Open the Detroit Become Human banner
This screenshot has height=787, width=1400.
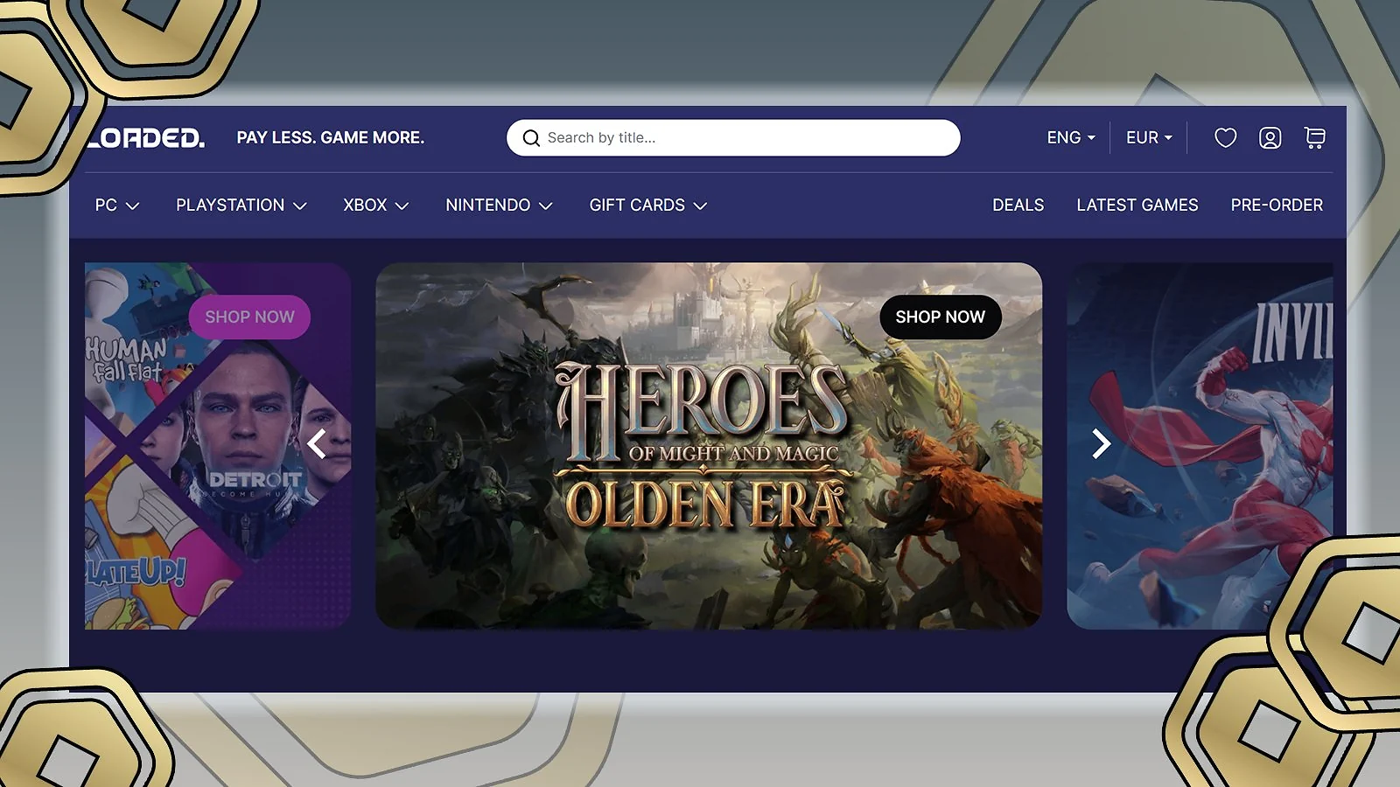218,446
